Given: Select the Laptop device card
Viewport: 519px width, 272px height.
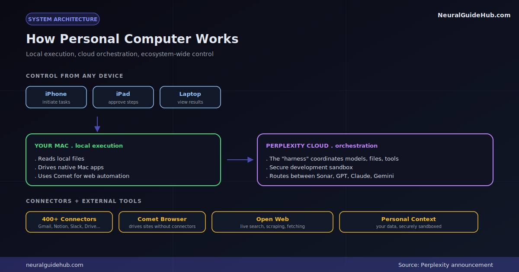Looking at the screenshot, I should [x=190, y=97].
